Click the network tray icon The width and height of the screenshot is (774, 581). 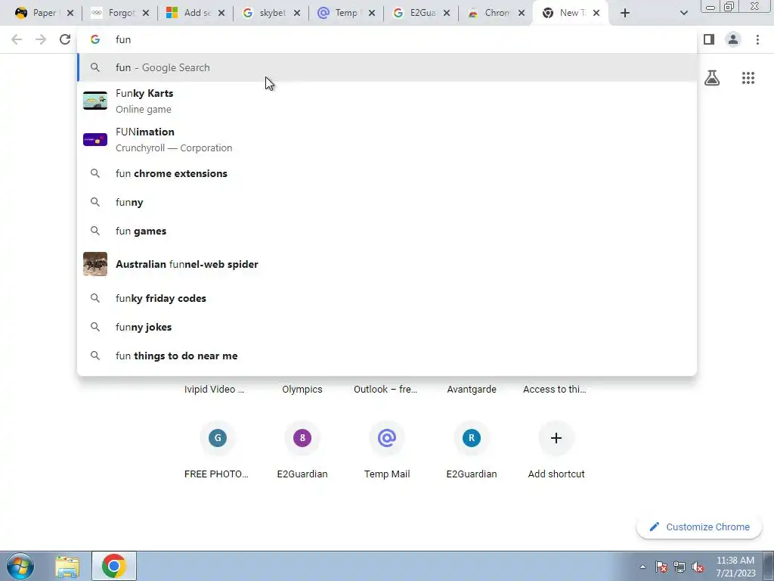click(x=680, y=567)
